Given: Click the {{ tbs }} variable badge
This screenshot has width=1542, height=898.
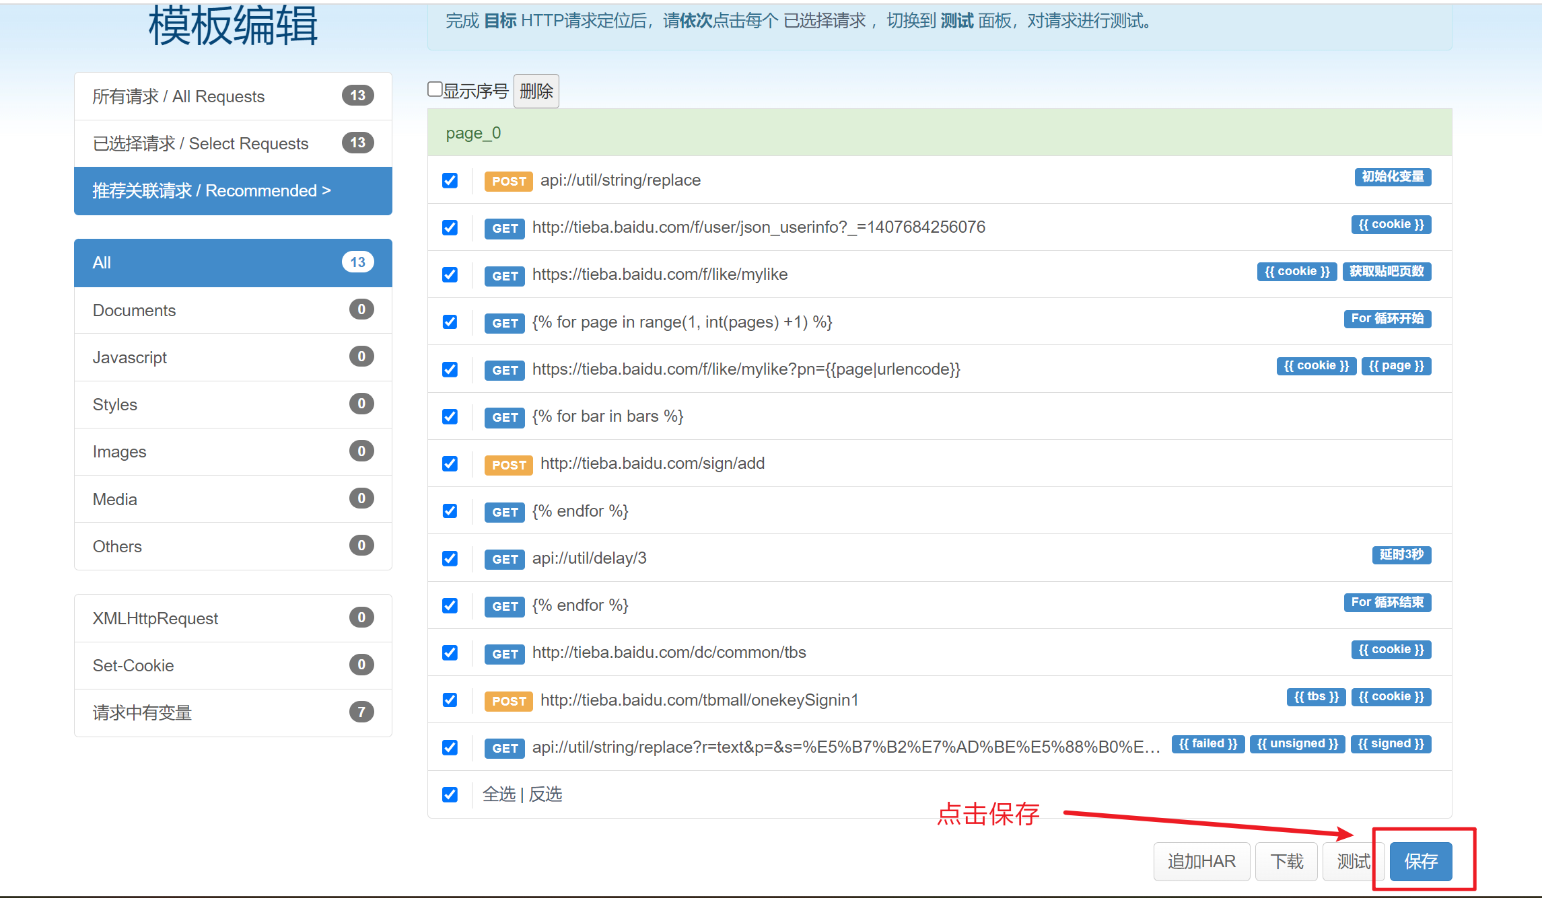Looking at the screenshot, I should [x=1316, y=697].
